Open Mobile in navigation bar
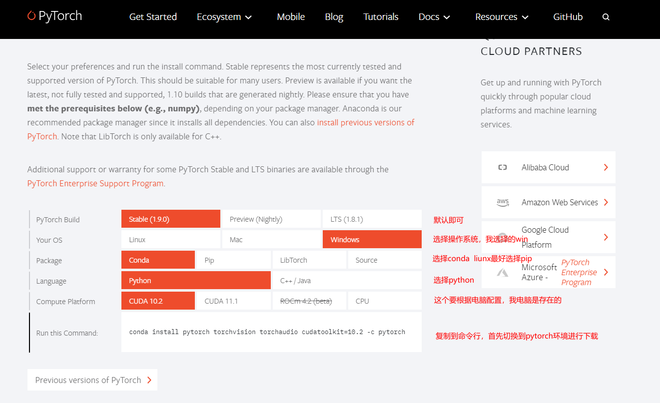This screenshot has width=660, height=403. coord(291,17)
